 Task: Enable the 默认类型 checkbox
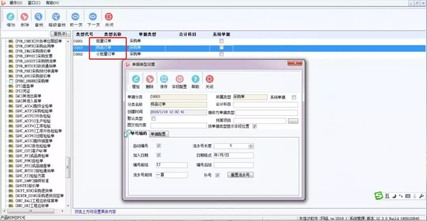pyautogui.click(x=153, y=118)
